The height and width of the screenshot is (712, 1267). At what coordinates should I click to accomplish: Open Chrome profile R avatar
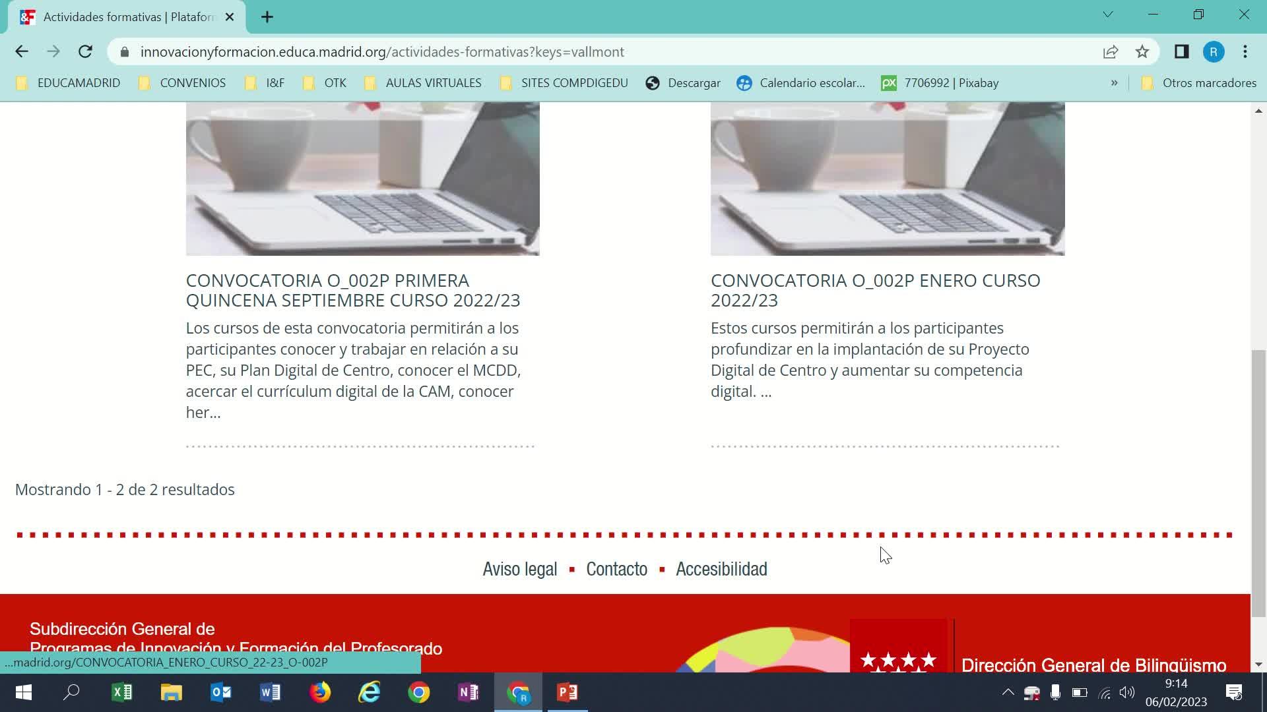coord(1214,51)
